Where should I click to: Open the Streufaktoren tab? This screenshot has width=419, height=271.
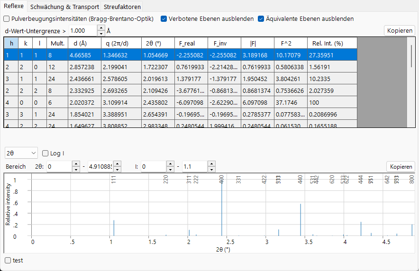pos(122,7)
